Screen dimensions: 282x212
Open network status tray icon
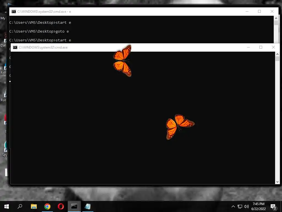pos(240,206)
